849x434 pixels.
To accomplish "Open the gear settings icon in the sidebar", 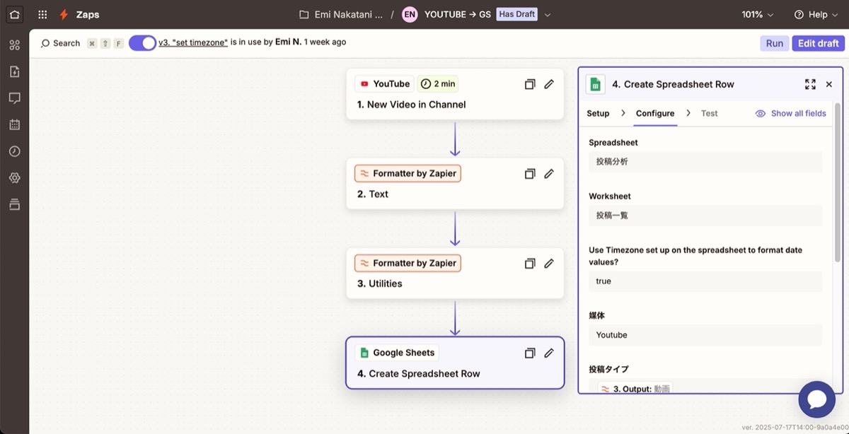I will coord(14,178).
